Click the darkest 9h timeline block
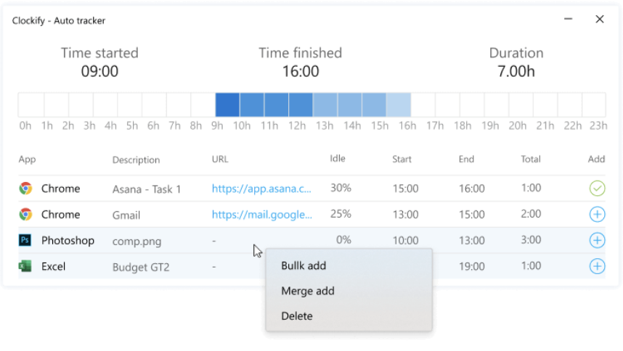 click(x=227, y=104)
